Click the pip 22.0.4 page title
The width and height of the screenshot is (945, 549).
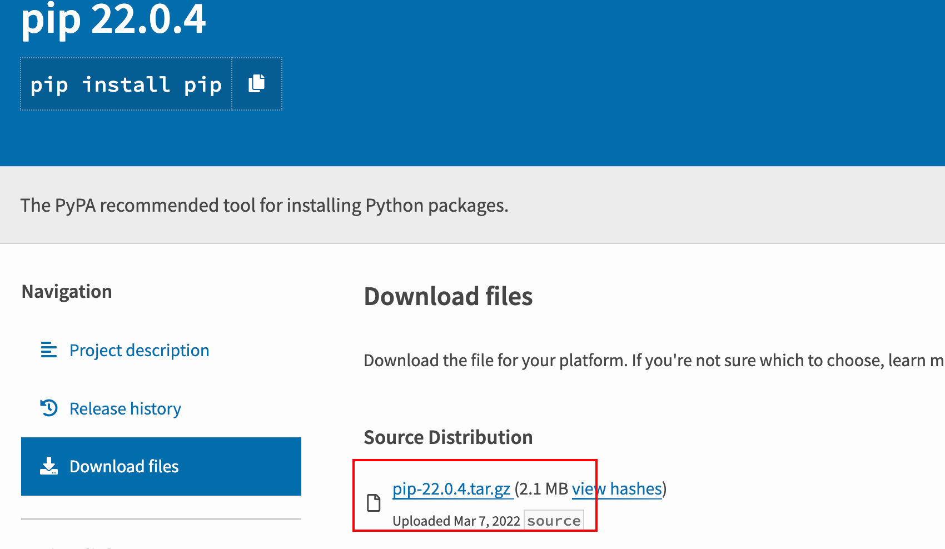point(113,19)
